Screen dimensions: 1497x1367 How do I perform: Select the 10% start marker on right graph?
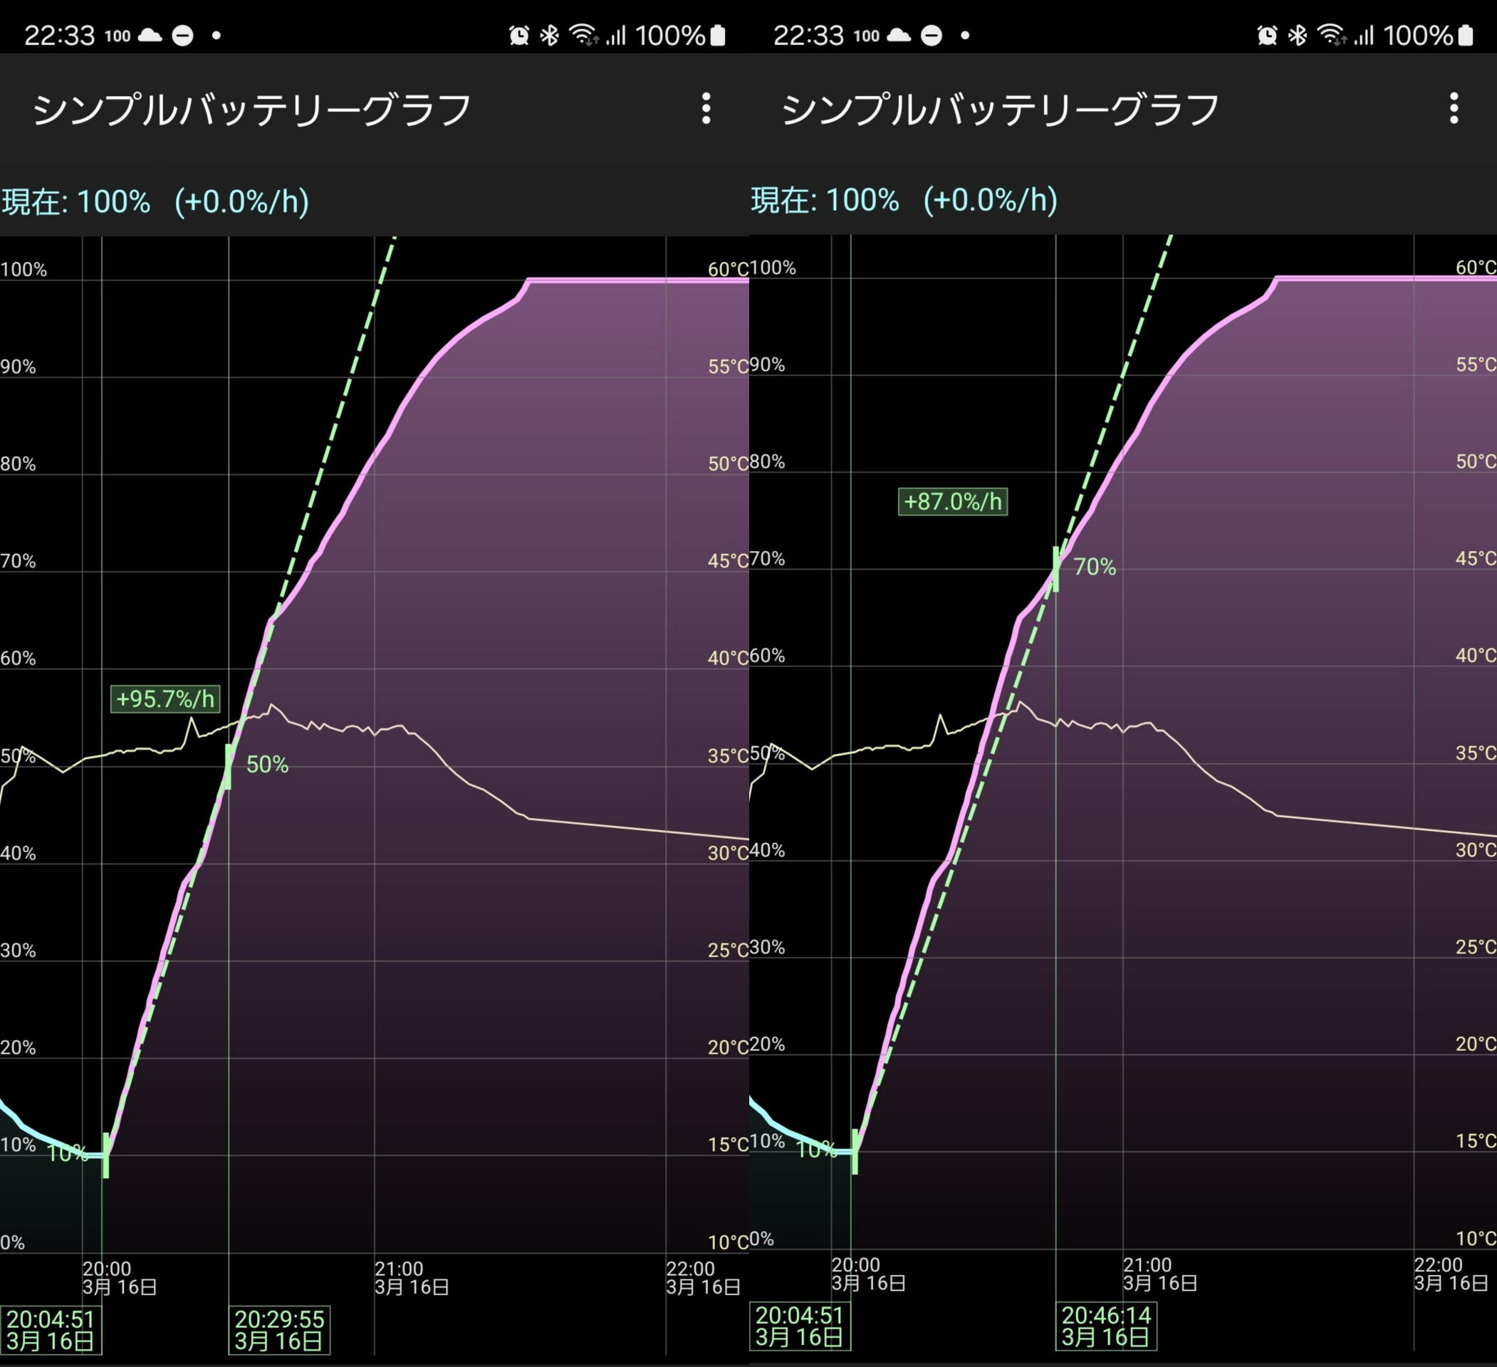point(855,1152)
